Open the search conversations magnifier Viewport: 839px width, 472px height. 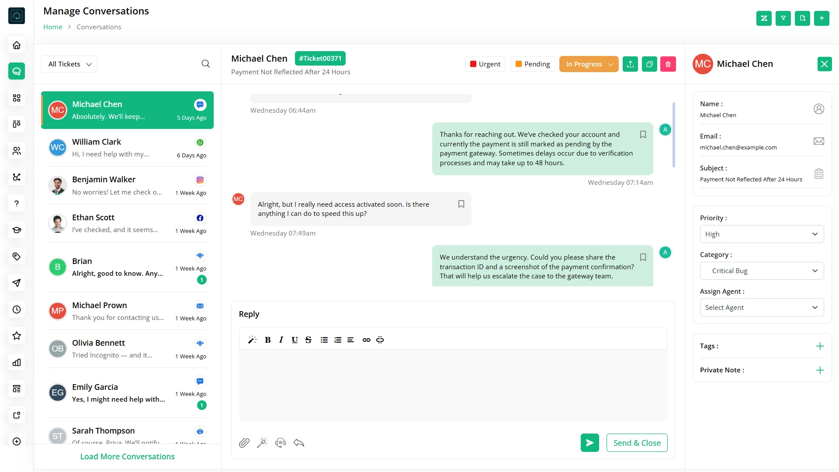(206, 64)
